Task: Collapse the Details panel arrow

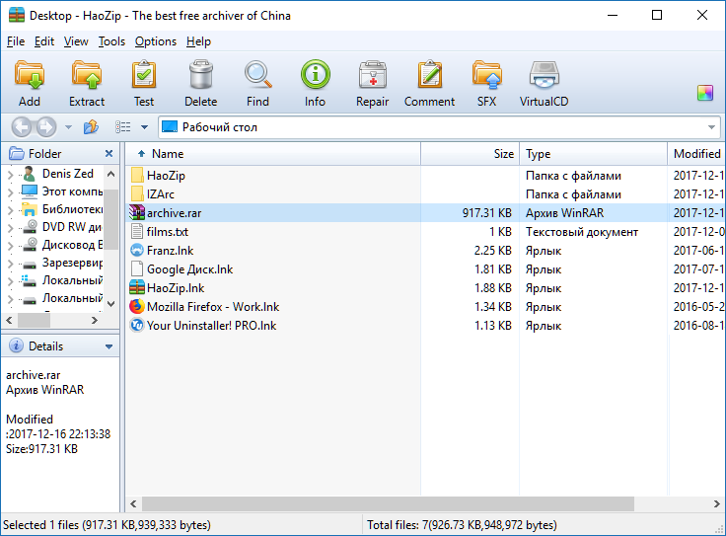Action: point(109,346)
